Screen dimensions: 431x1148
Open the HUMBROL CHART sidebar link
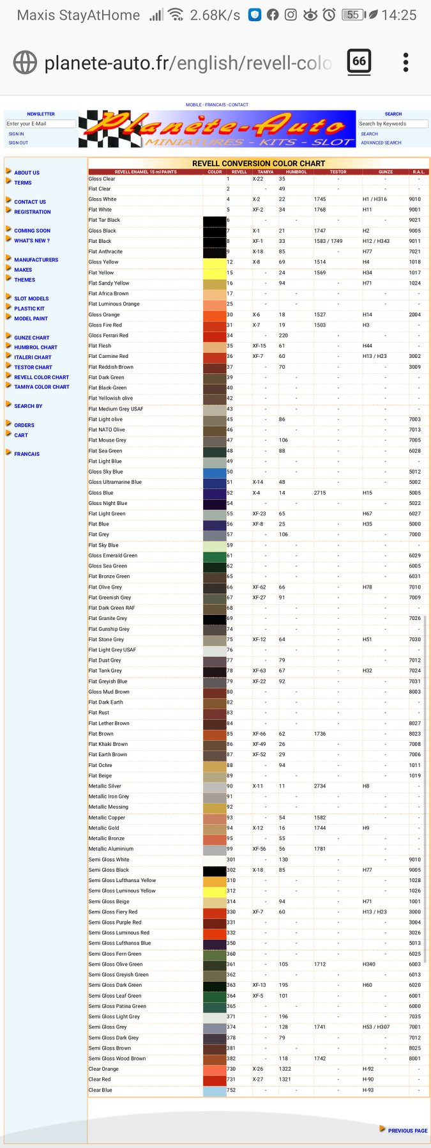tap(36, 347)
